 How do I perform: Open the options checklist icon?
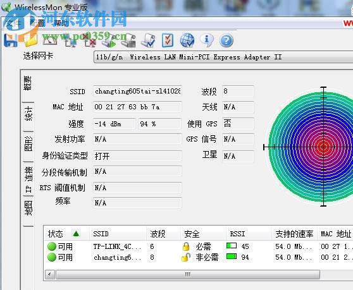(168, 40)
